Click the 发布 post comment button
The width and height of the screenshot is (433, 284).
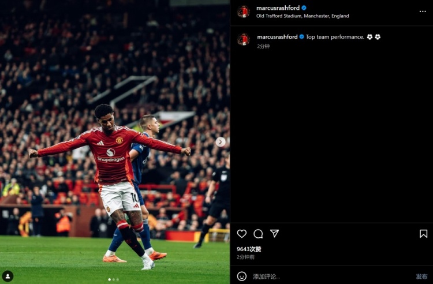(x=421, y=276)
